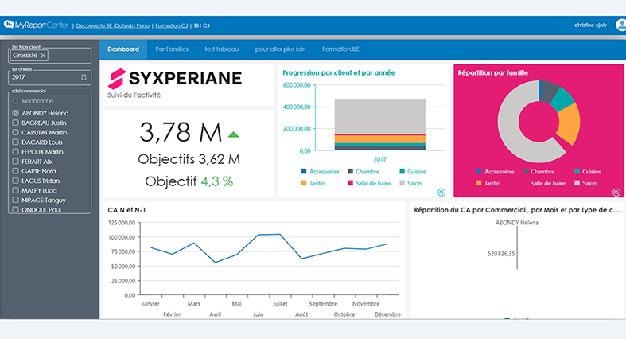Check the GARTE Nora checkbox

pyautogui.click(x=15, y=171)
